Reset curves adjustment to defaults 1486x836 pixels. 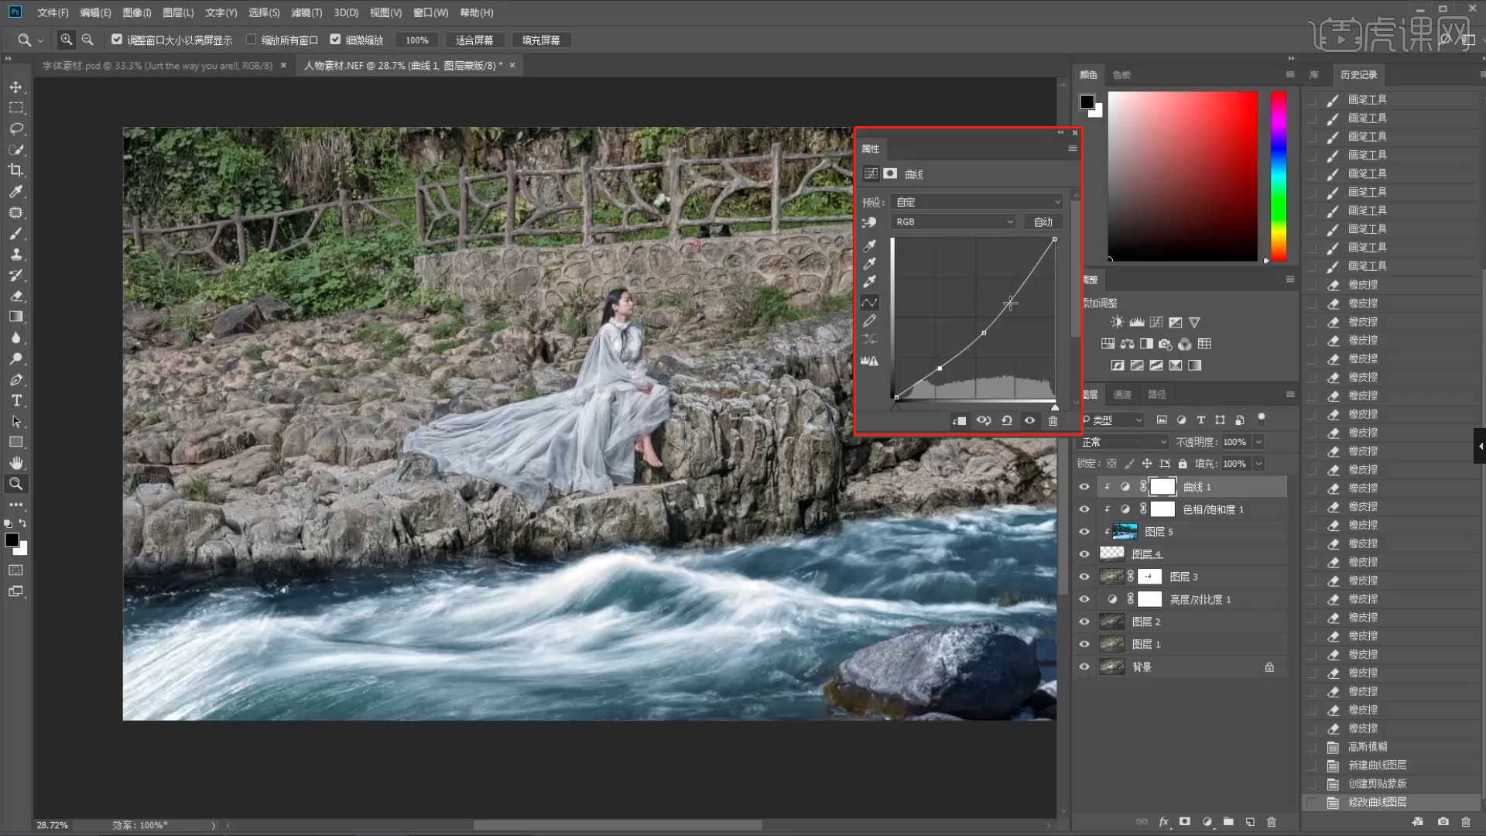(x=1006, y=421)
